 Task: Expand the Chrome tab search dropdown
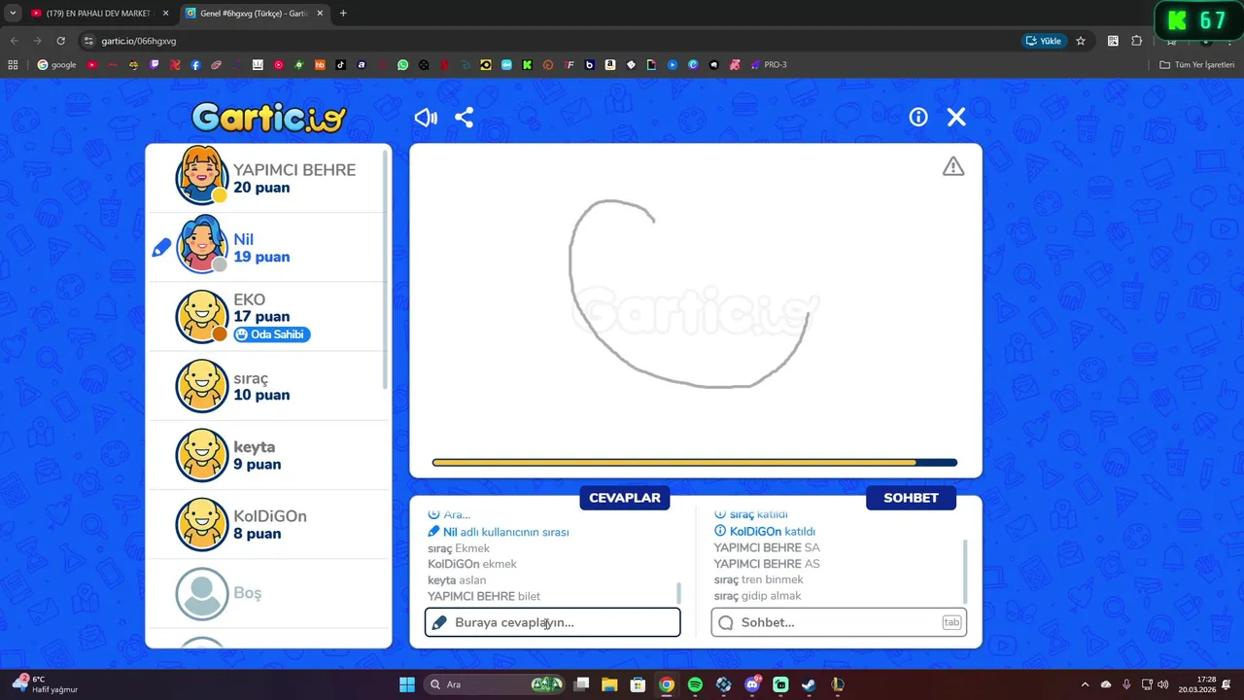tap(13, 14)
